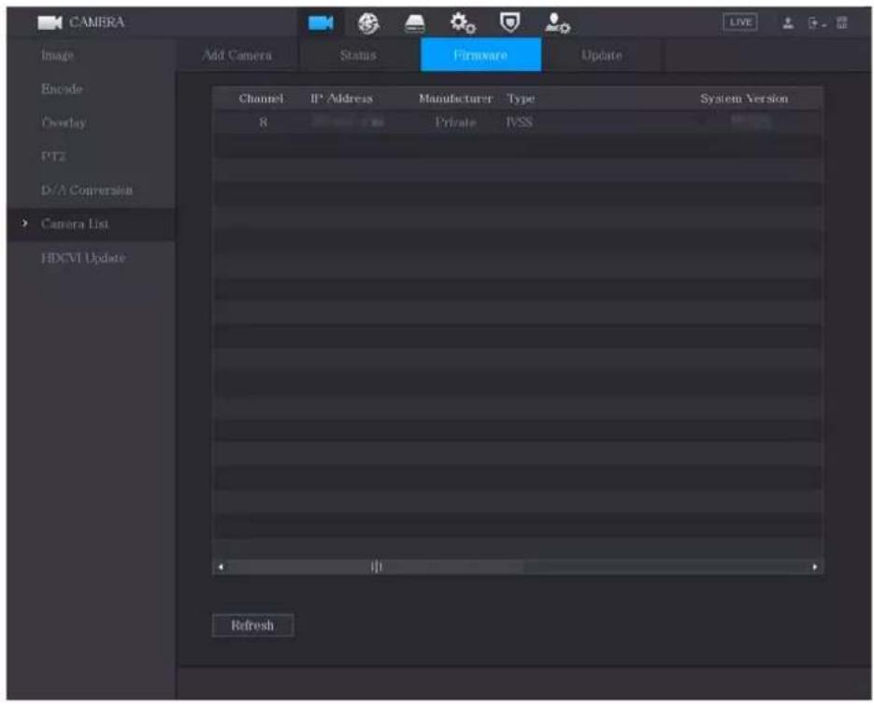The image size is (874, 704).
Task: Click the QR code icon at top right
Action: [x=841, y=22]
